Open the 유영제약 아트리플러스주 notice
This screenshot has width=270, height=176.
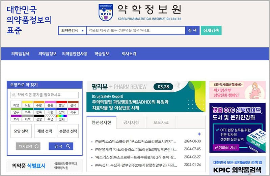(x=136, y=149)
